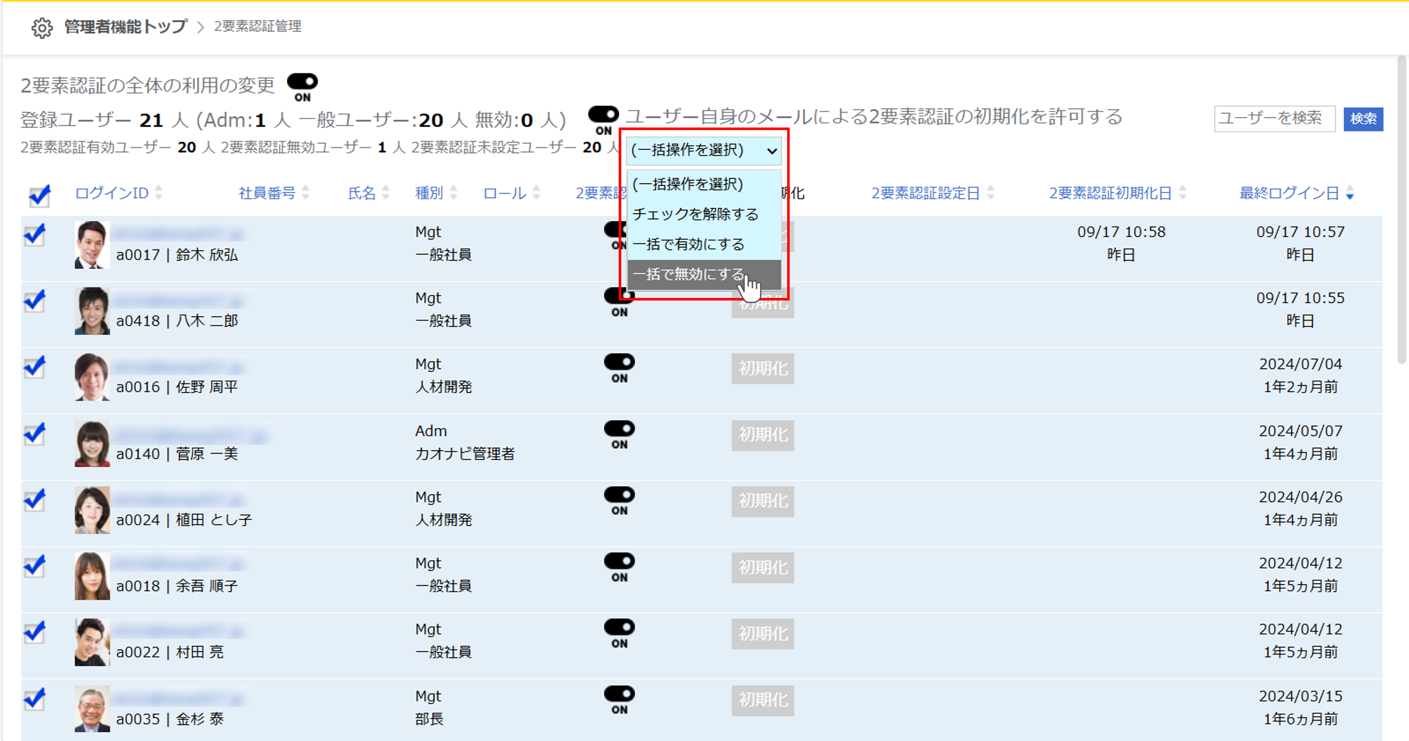Screen dimensions: 1409x741
Task: Select 一括で無効にする from the bulk dropdown
Action: [x=688, y=274]
